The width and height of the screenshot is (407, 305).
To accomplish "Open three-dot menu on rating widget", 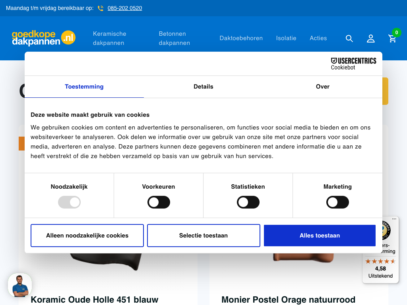I will [394, 219].
